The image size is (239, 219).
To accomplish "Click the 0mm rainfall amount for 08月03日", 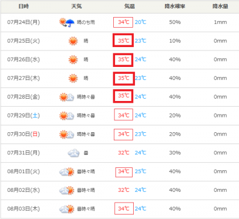I will coord(220,209).
